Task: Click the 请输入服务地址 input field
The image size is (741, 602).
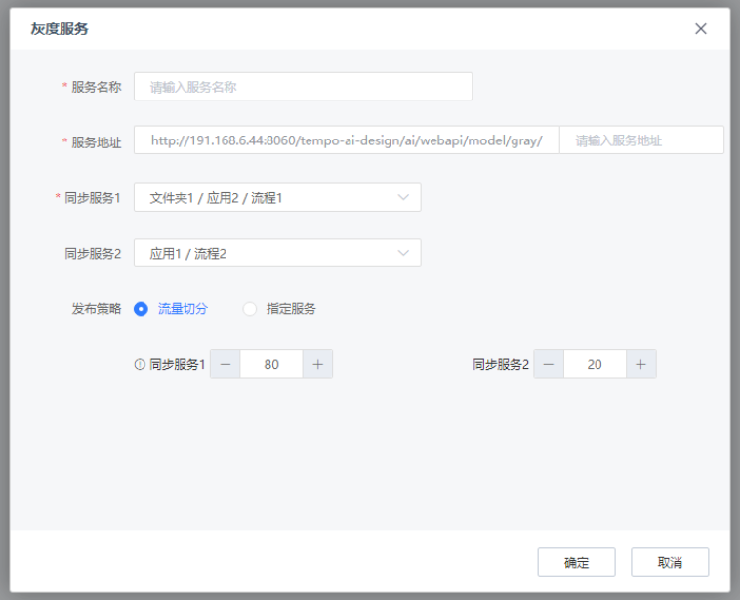Action: coord(641,140)
